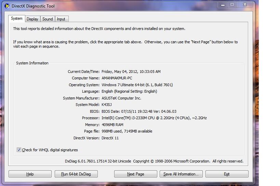Viewport: 280px width, 186px height.
Task: Click the System Information group label
Action: [32, 63]
